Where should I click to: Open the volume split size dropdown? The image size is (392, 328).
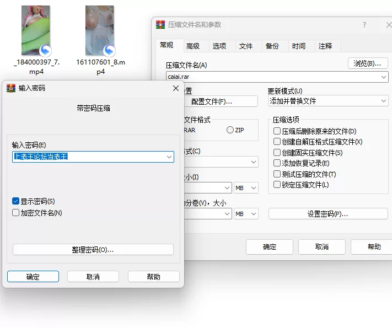227,214
